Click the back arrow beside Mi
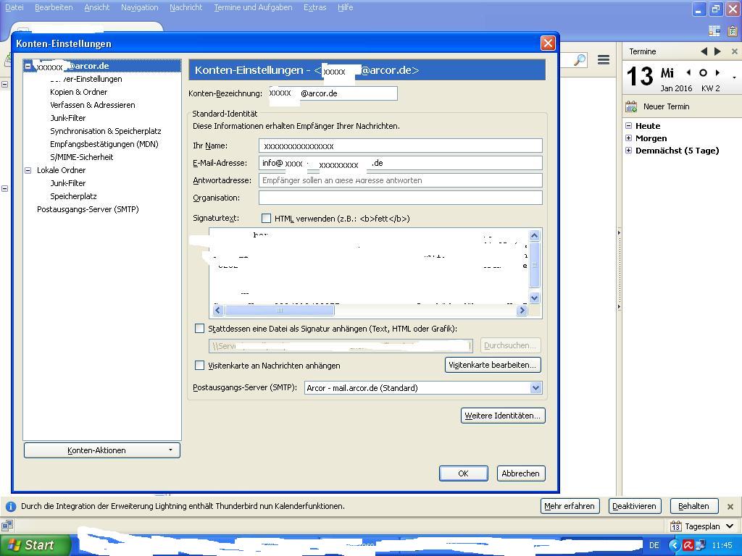Viewport: 742px width, 556px height. point(688,72)
